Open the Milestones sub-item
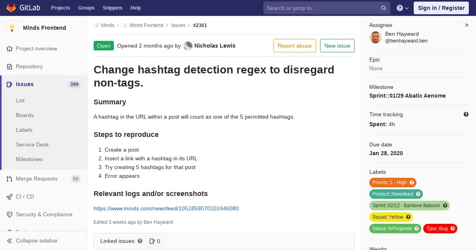 click(x=29, y=160)
